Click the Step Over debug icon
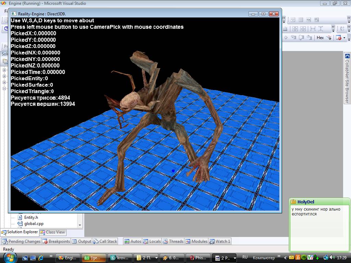 pos(302,38)
